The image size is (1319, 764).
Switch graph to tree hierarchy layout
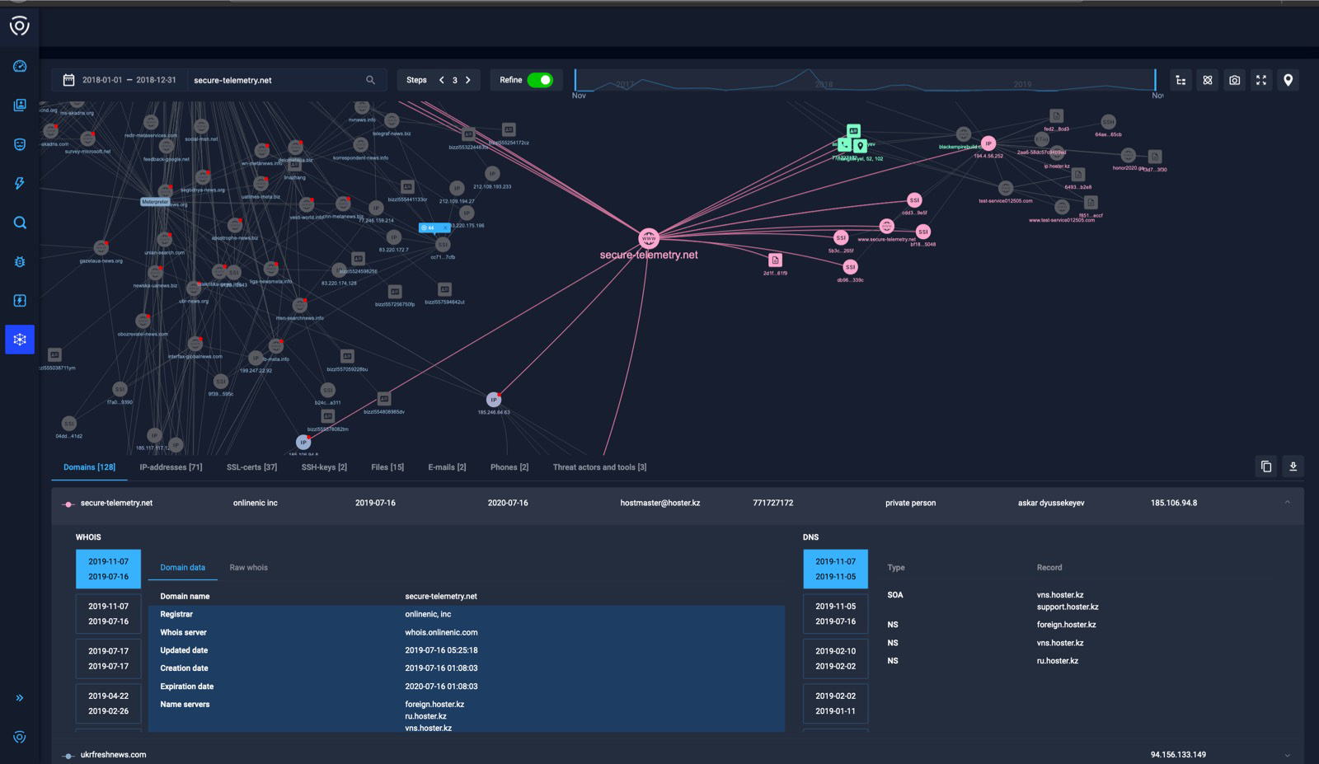(1181, 80)
